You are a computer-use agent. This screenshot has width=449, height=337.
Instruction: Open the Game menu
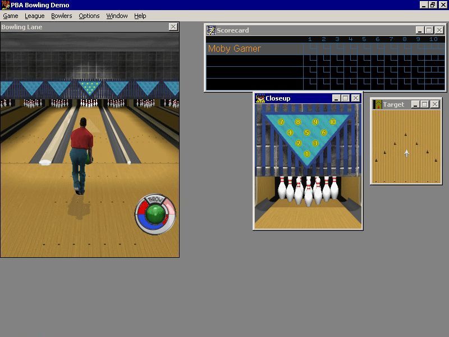[11, 16]
